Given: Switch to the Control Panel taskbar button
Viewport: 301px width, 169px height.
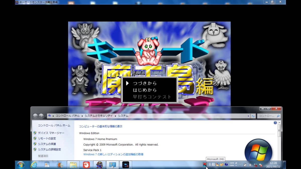Looking at the screenshot, I should pyautogui.click(x=112, y=165).
